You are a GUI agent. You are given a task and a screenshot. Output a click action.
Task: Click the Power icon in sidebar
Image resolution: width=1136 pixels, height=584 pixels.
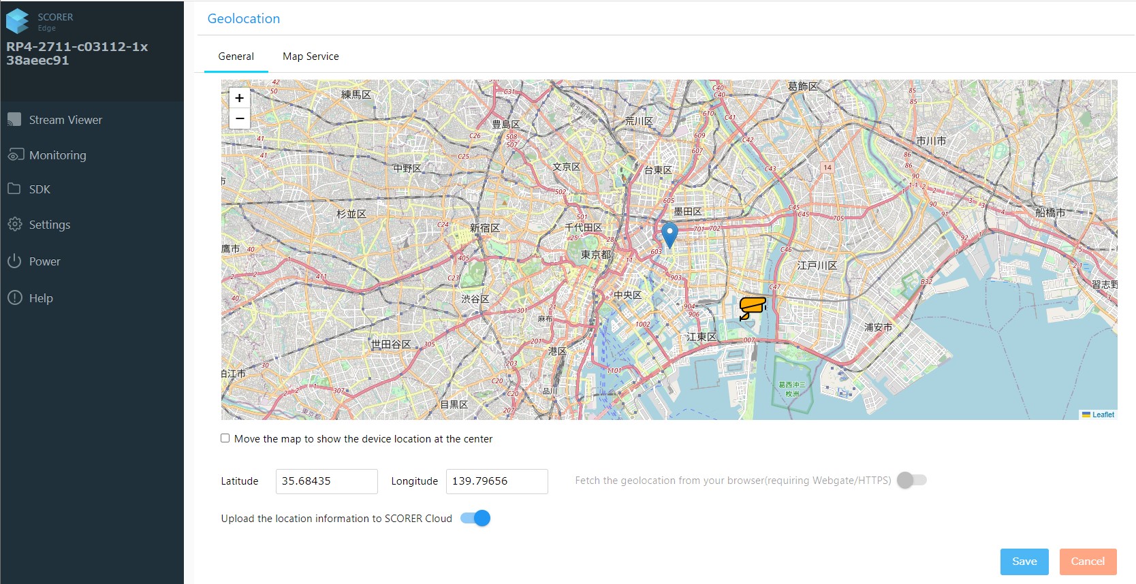(x=15, y=261)
